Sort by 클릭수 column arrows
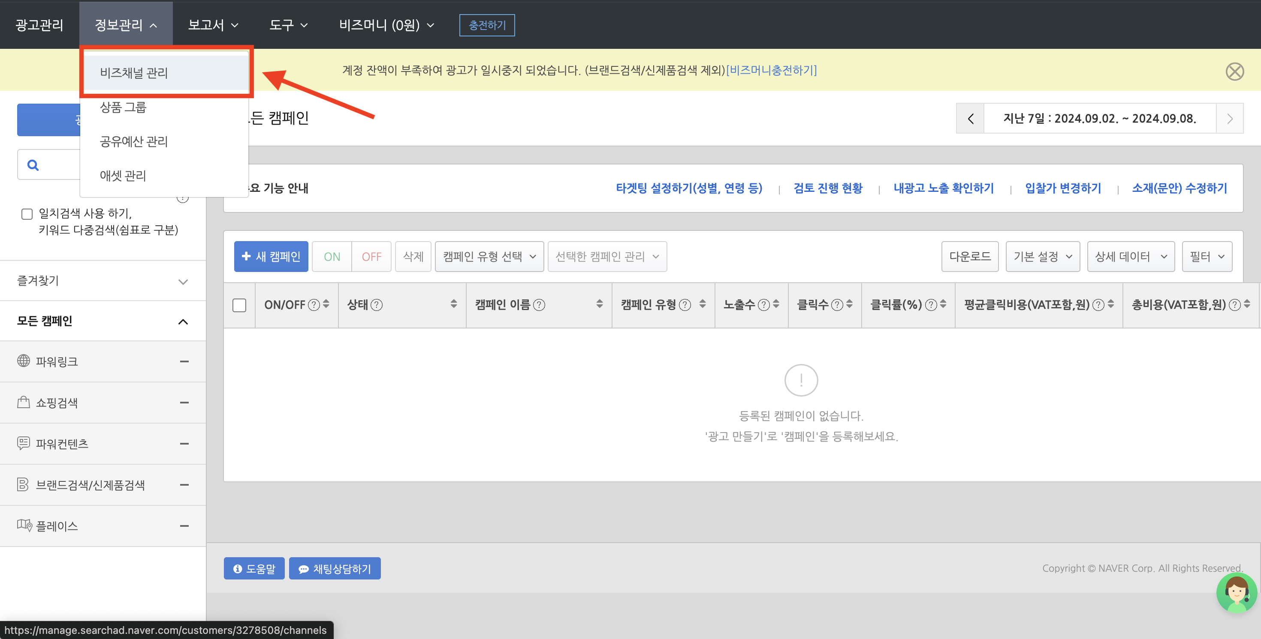1261x639 pixels. click(x=849, y=304)
